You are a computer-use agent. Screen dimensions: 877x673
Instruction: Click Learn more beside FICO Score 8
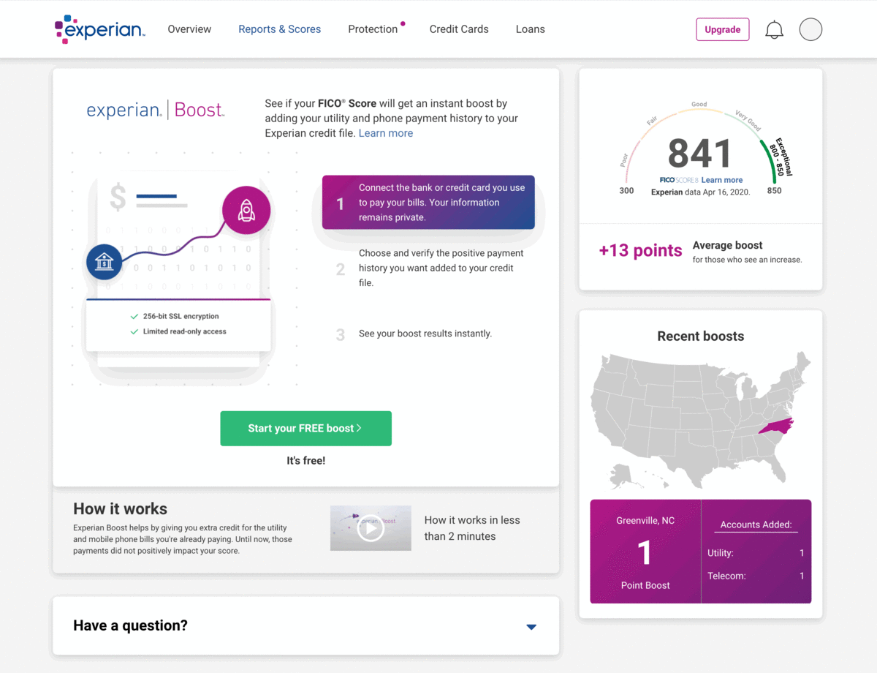(722, 180)
